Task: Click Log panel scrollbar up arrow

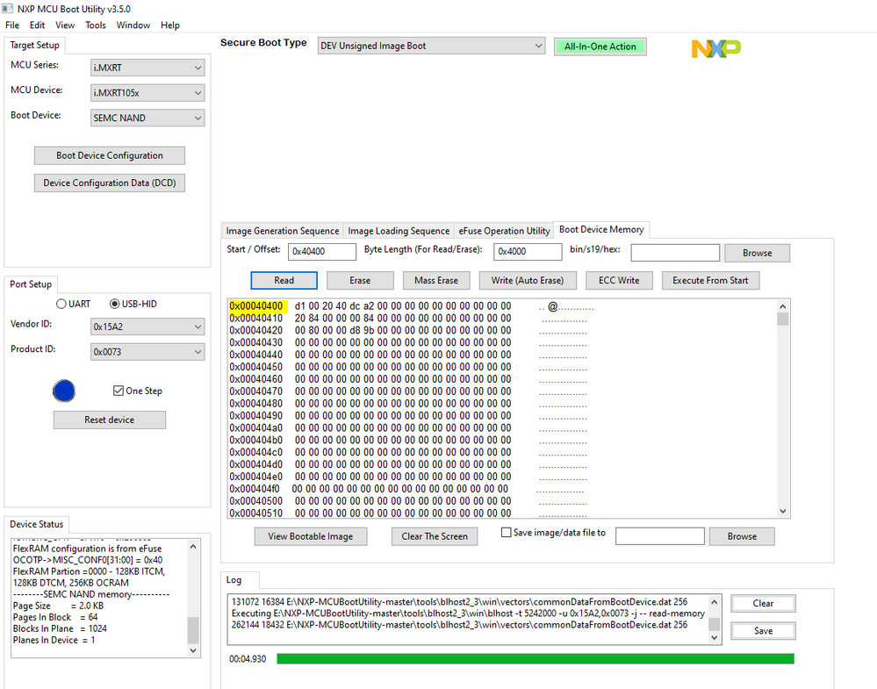Action: pyautogui.click(x=715, y=602)
